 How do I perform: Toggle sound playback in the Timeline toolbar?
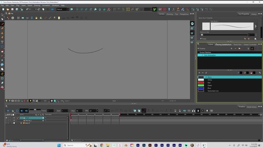22,111
